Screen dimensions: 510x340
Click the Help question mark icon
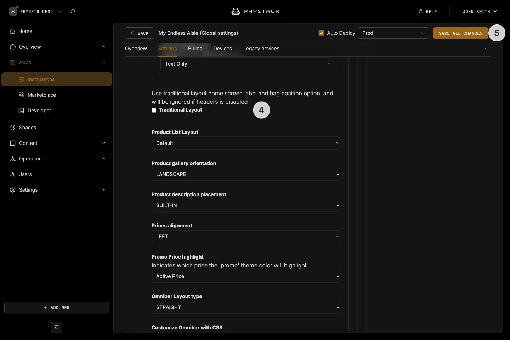point(421,11)
